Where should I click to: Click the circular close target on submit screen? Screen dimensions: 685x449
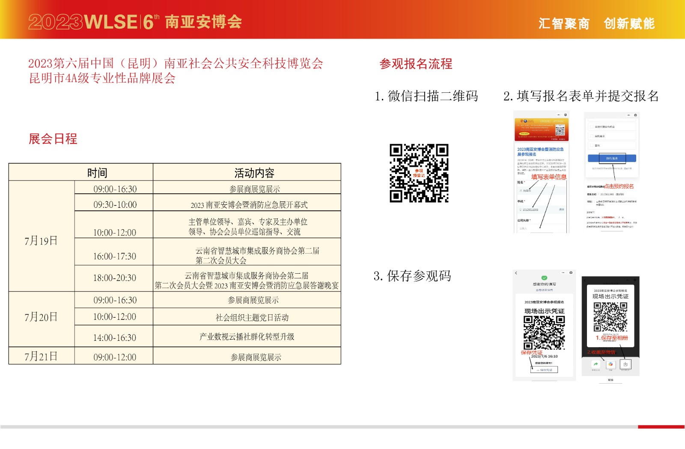[x=635, y=115]
